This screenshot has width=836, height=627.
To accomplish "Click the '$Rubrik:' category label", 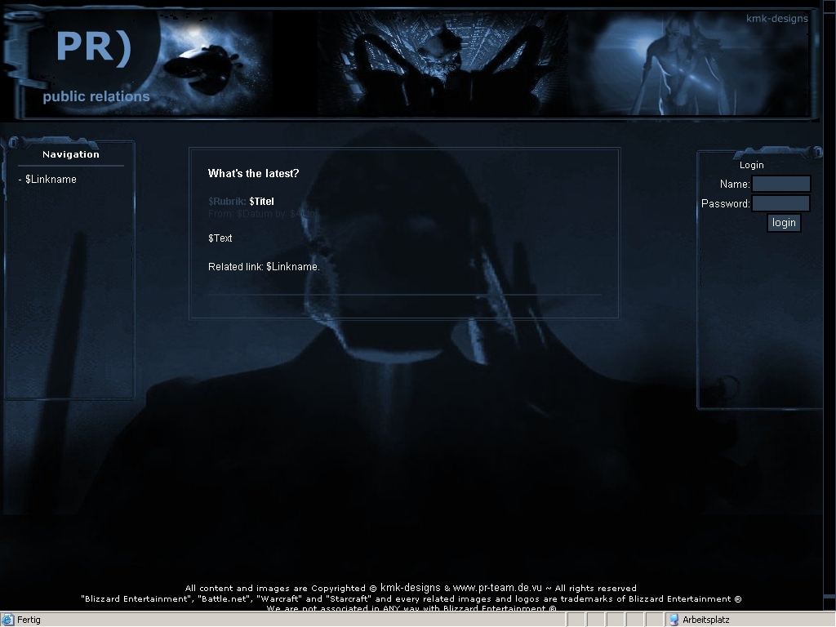I will point(227,202).
